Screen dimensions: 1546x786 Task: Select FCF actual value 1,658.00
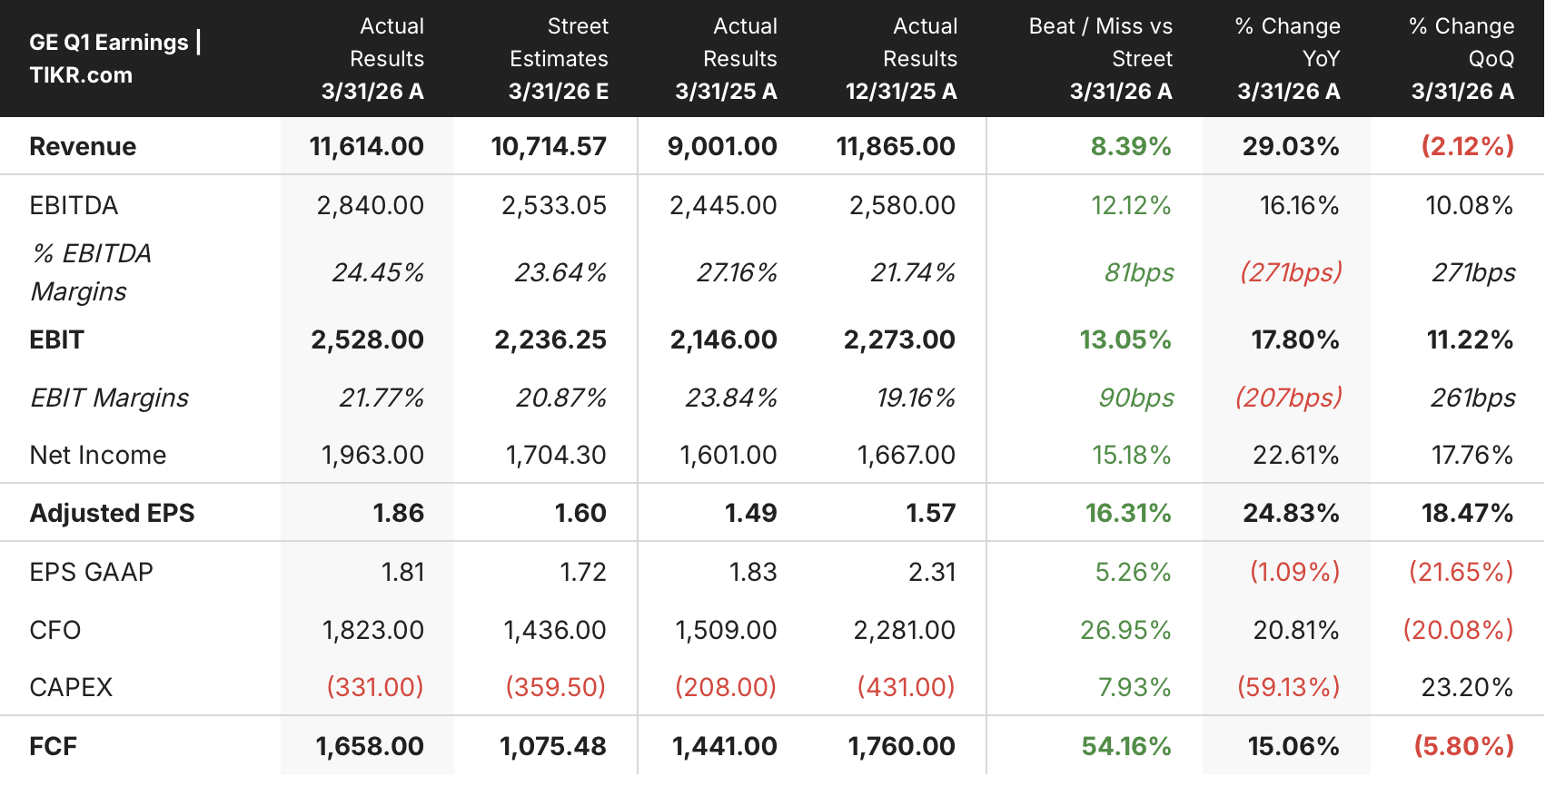pyautogui.click(x=370, y=746)
